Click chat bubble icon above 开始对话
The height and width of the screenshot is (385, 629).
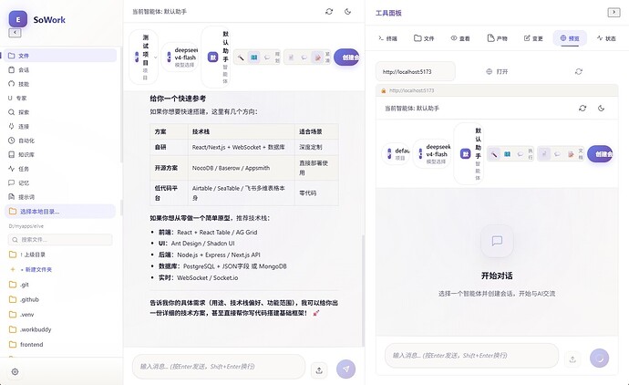[x=497, y=241]
